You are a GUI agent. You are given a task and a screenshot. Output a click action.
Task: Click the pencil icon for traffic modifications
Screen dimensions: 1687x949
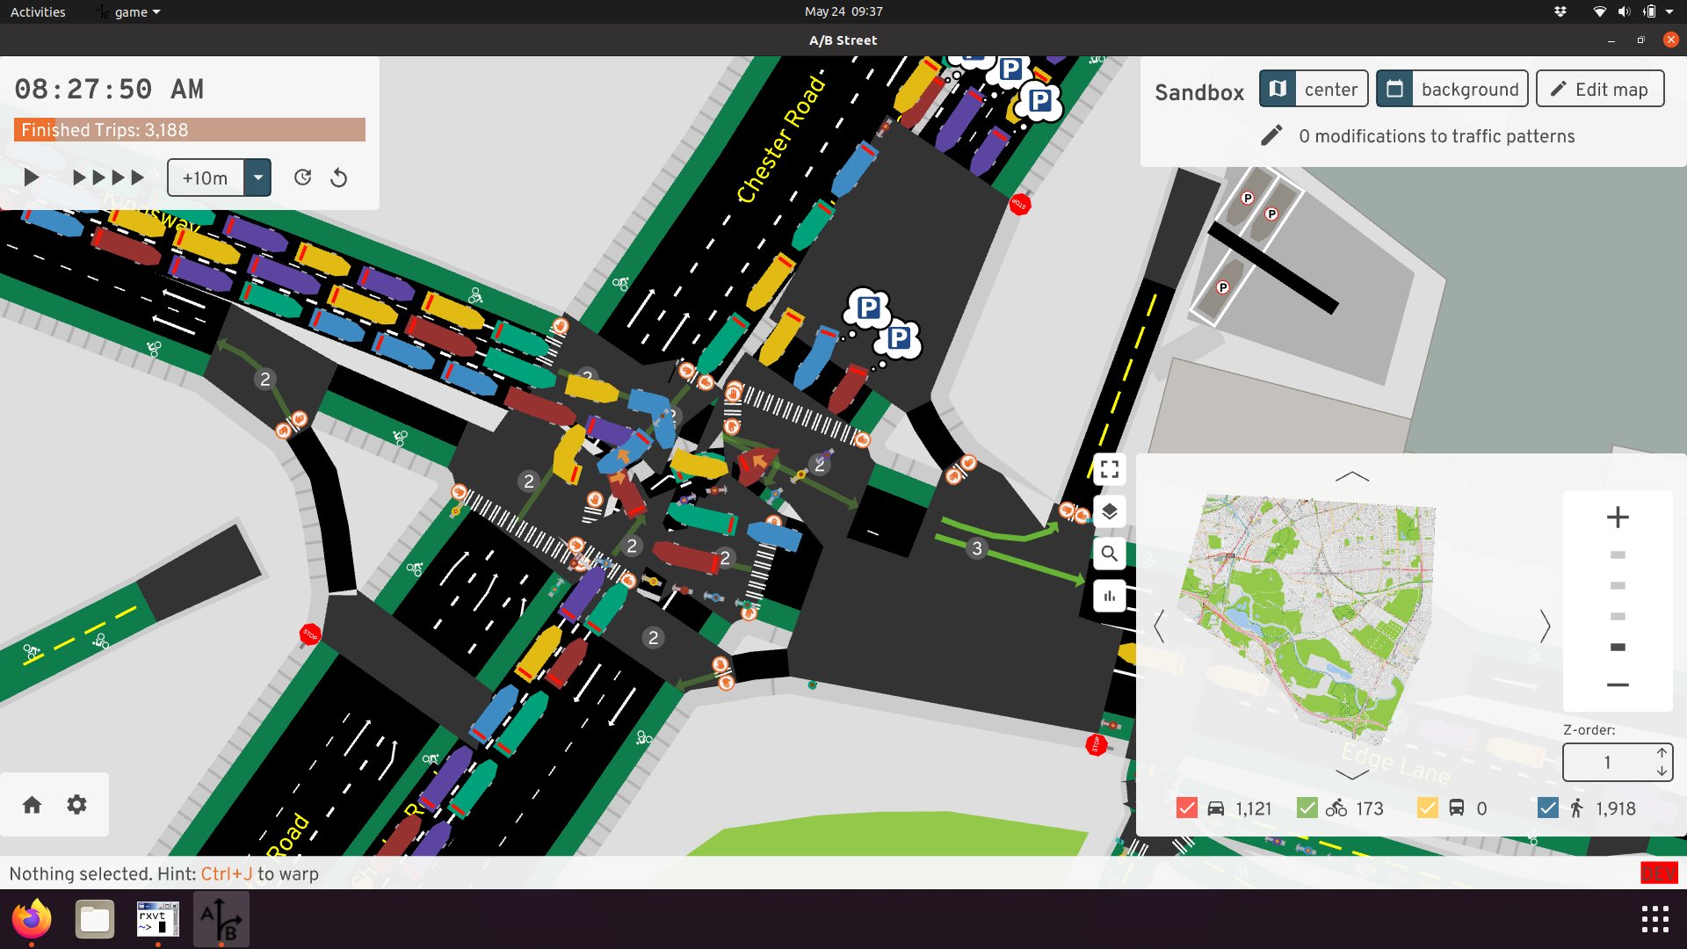1271,135
